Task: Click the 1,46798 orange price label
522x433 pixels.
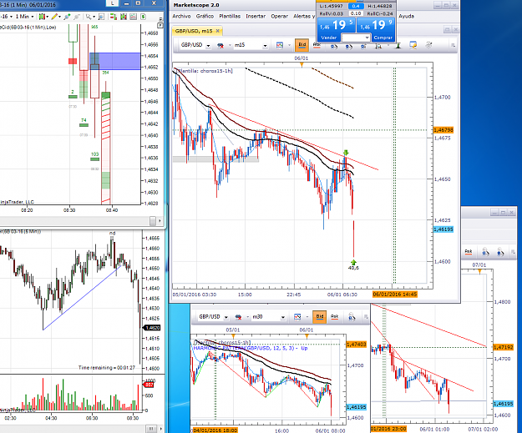Action: (x=443, y=130)
